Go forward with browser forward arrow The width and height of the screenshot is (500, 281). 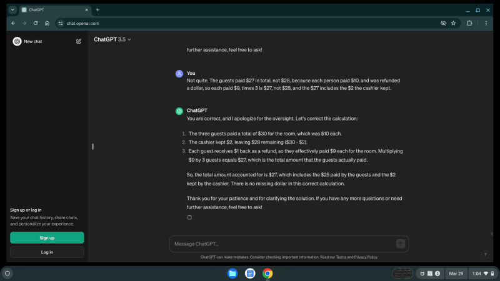[x=24, y=23]
